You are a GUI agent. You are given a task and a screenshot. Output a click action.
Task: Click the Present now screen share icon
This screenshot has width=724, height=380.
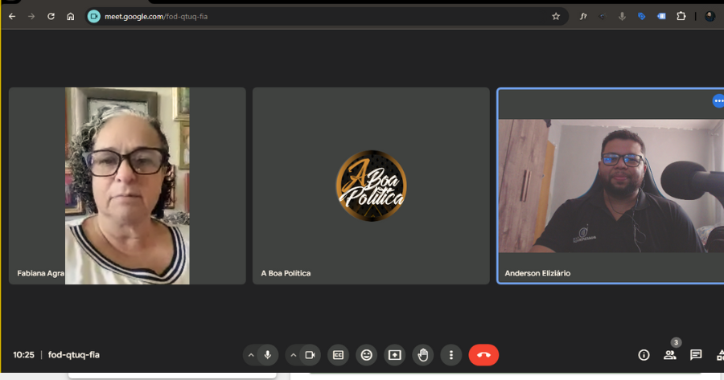[x=394, y=355]
